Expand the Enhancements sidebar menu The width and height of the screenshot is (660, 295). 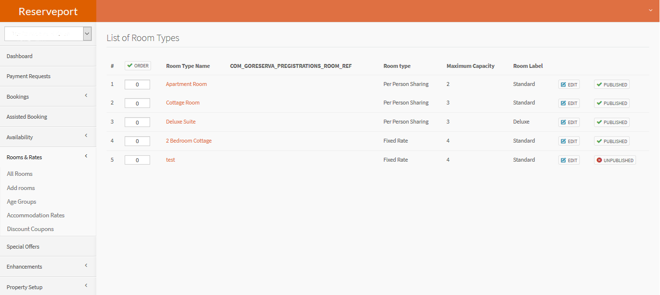tap(48, 267)
